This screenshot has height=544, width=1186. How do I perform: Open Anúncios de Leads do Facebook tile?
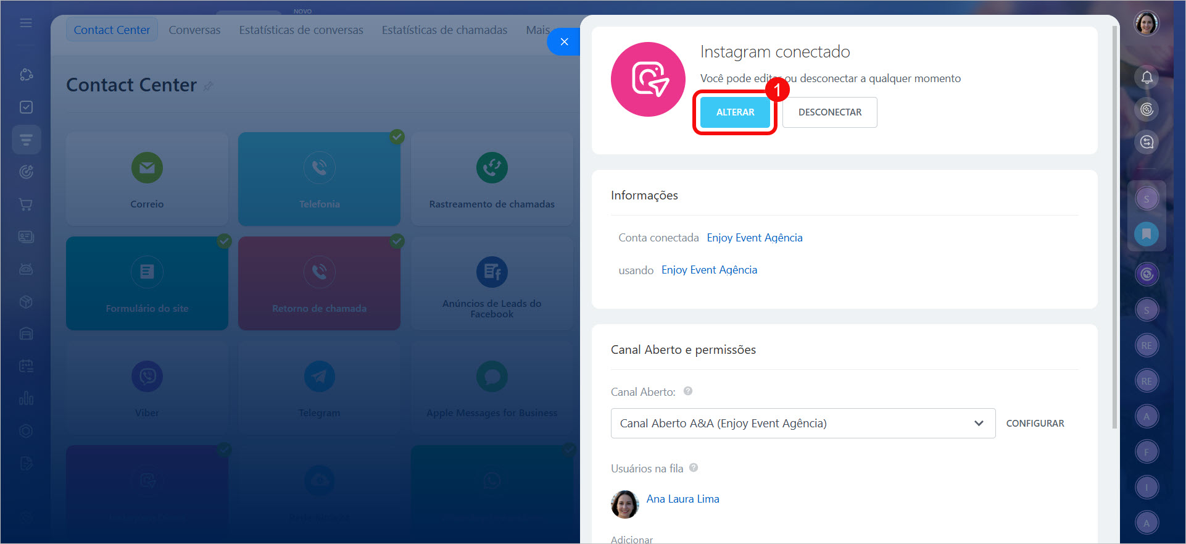[492, 283]
